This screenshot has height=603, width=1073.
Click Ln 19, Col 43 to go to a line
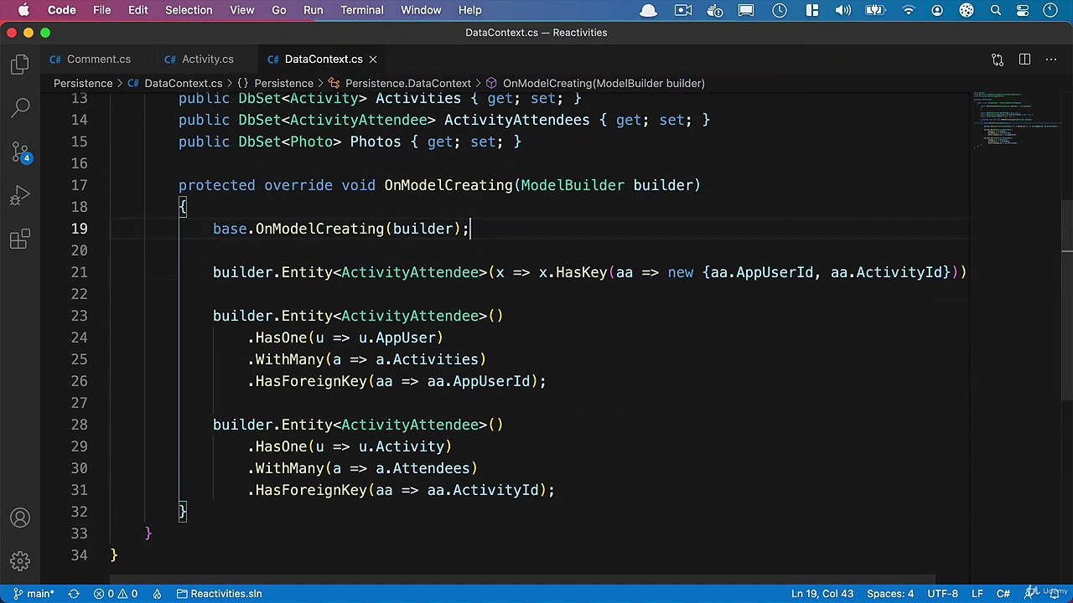(822, 594)
